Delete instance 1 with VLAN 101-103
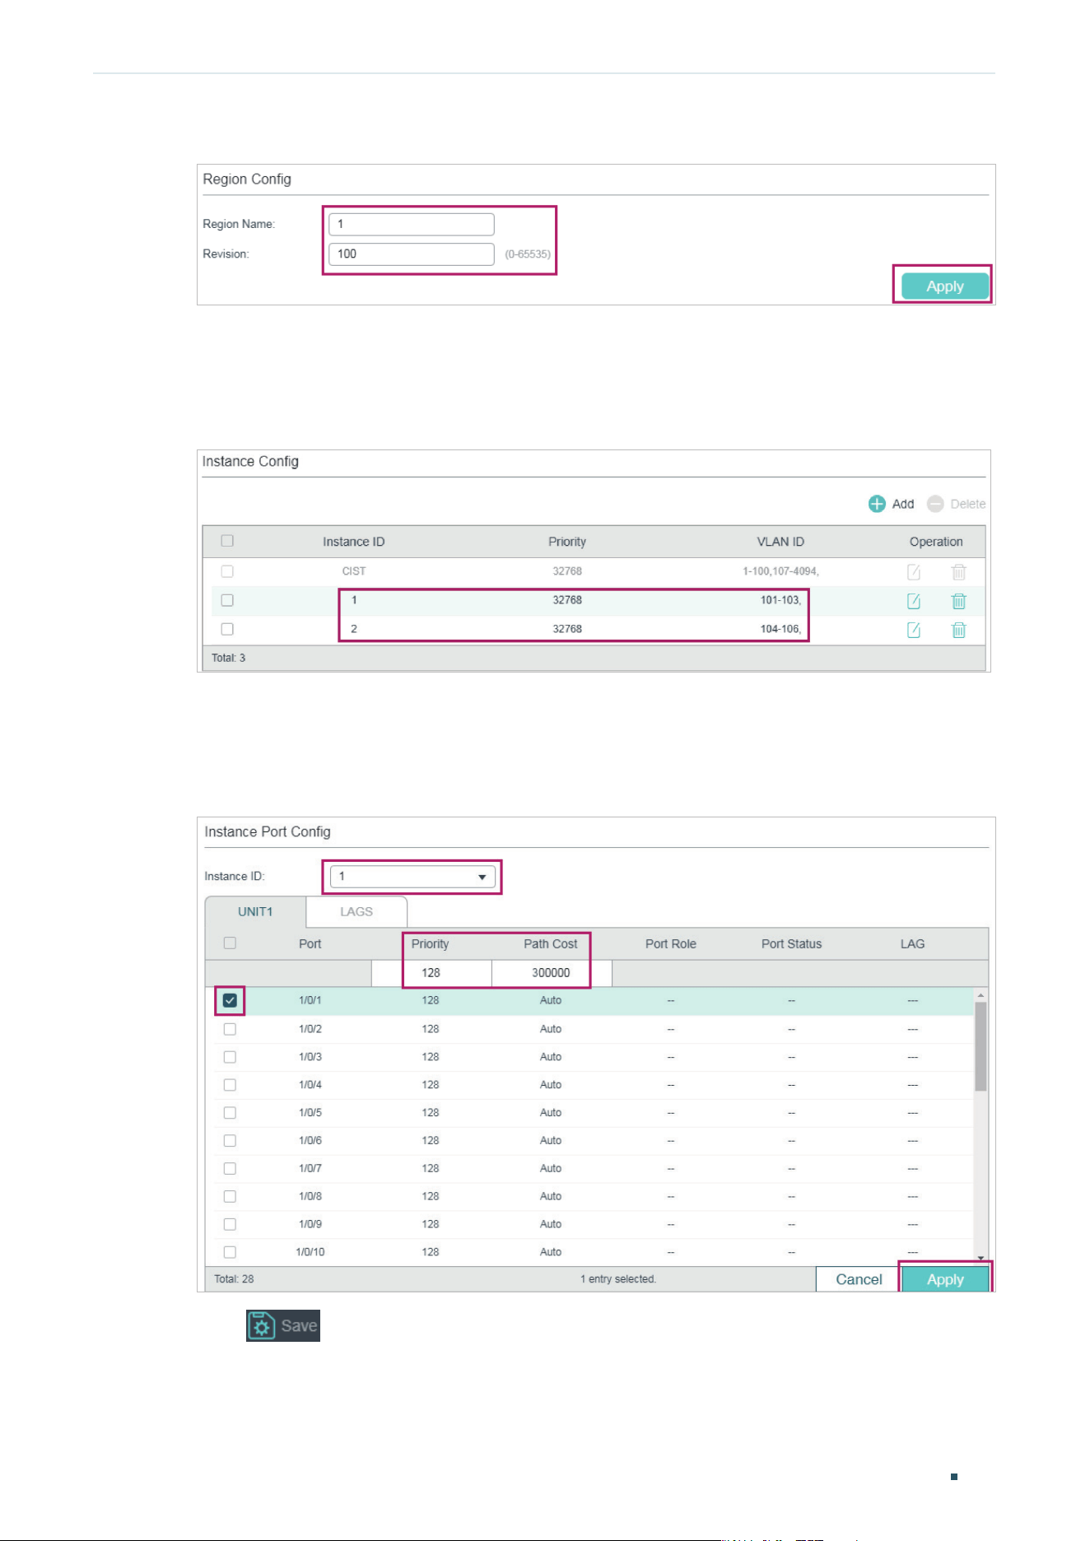The image size is (1090, 1541). (x=959, y=601)
